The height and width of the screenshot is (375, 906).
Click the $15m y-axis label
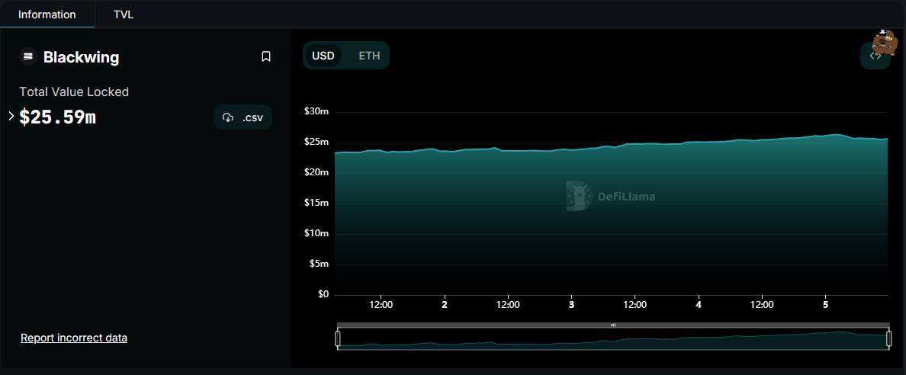(316, 203)
